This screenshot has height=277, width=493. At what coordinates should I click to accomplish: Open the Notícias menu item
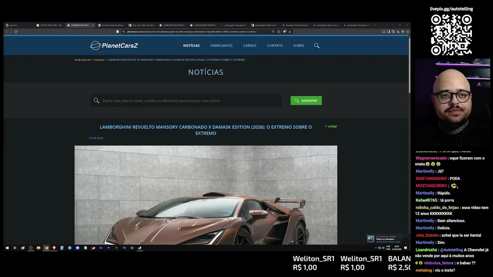coord(191,45)
